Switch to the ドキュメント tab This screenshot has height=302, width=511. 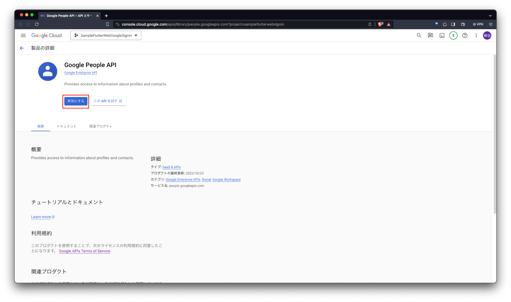[x=66, y=126]
